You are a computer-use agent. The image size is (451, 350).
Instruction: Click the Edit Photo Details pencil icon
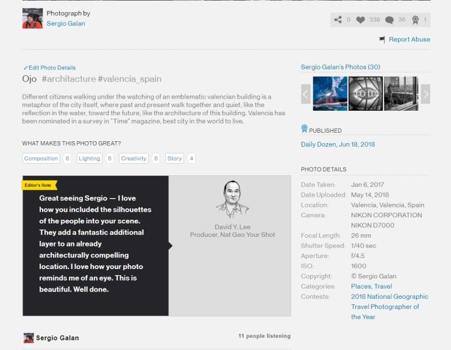[26, 68]
